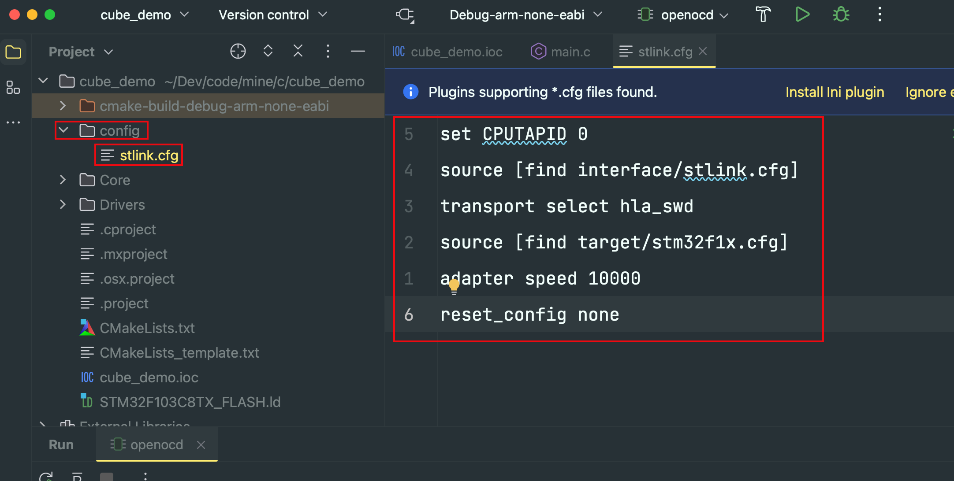Collapse all in Project panel
Viewport: 954px width, 481px height.
[x=298, y=52]
